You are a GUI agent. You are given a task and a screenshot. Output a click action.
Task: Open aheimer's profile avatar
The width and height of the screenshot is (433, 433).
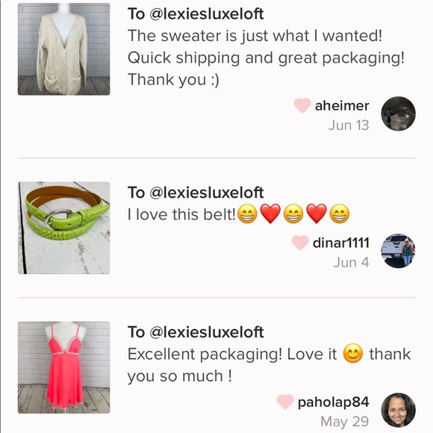(x=398, y=113)
